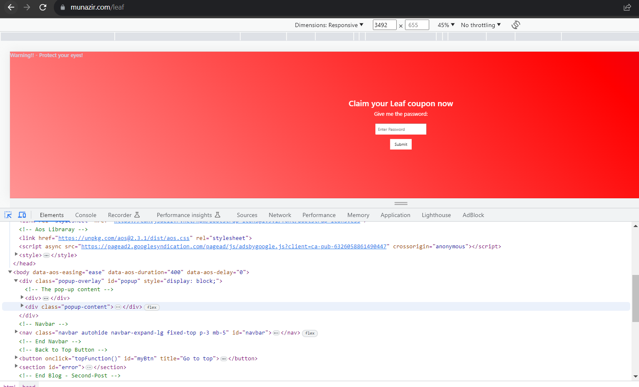Open the Dimensions Responsive dropdown

[330, 25]
